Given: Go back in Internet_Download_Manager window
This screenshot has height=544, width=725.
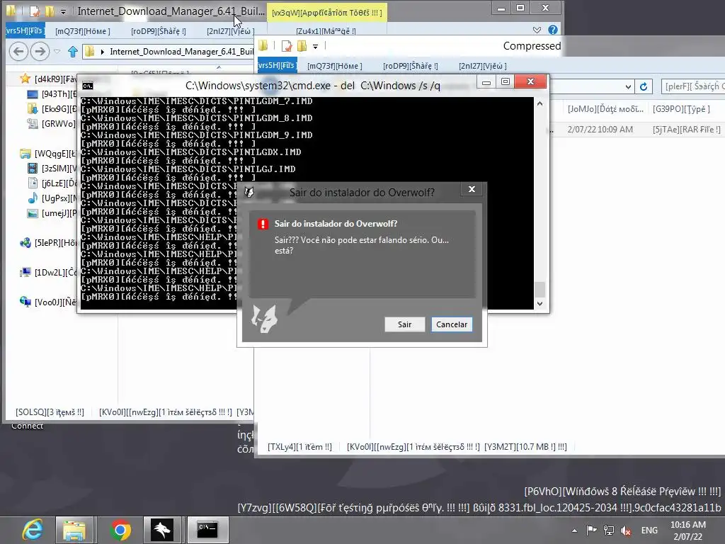Looking at the screenshot, I should (x=18, y=51).
